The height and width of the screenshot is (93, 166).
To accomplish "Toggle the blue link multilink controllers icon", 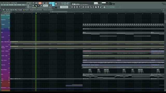I will pyautogui.click(x=53, y=5).
